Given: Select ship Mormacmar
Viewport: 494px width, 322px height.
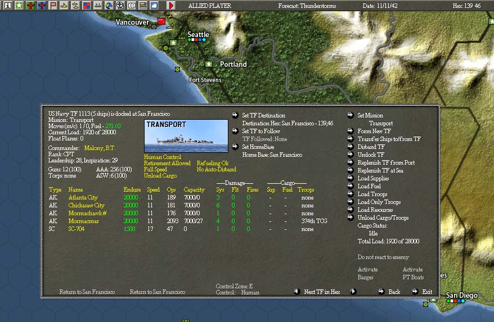Looking at the screenshot, I should pyautogui.click(x=83, y=221).
